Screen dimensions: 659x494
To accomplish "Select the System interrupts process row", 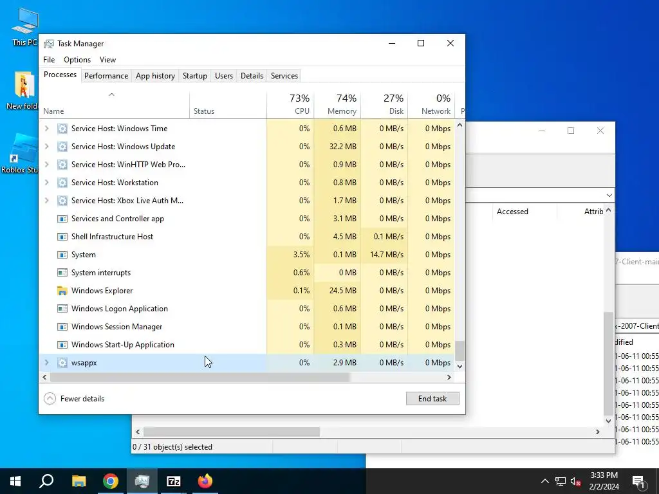I will click(x=248, y=273).
